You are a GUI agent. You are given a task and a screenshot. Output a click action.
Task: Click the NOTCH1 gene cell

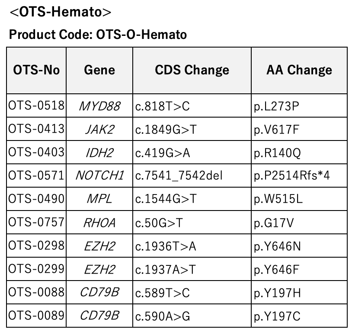tap(99, 176)
